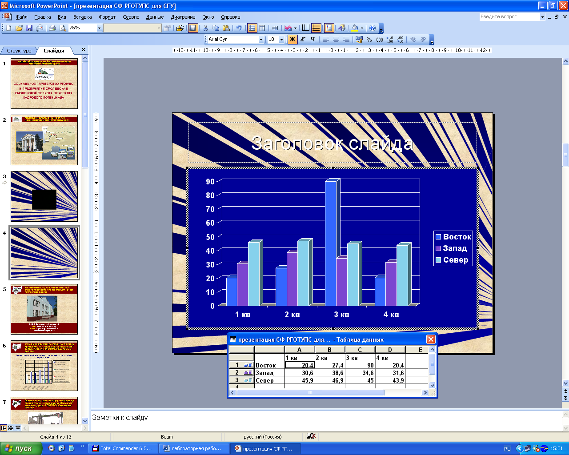This screenshot has width=569, height=455.
Task: Open the font size 10 dropdown
Action: (281, 40)
